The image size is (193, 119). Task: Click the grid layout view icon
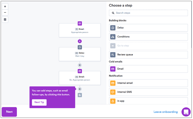[5, 20]
